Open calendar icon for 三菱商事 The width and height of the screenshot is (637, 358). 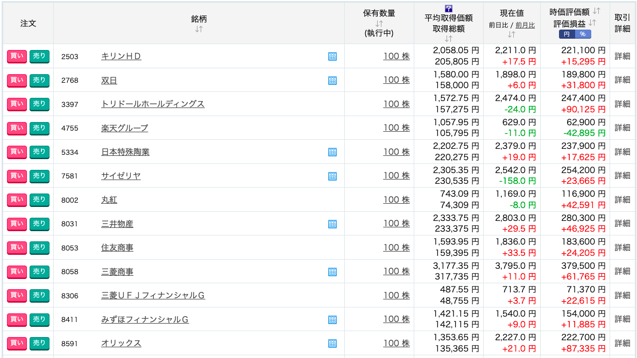point(332,272)
